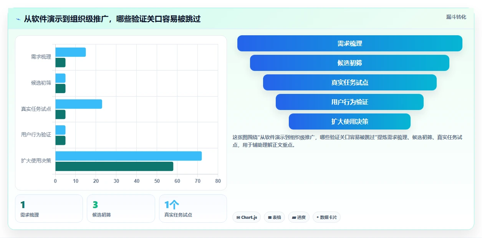Click the icon inside Chart.js chip
This screenshot has width=482, height=238.
(x=238, y=217)
